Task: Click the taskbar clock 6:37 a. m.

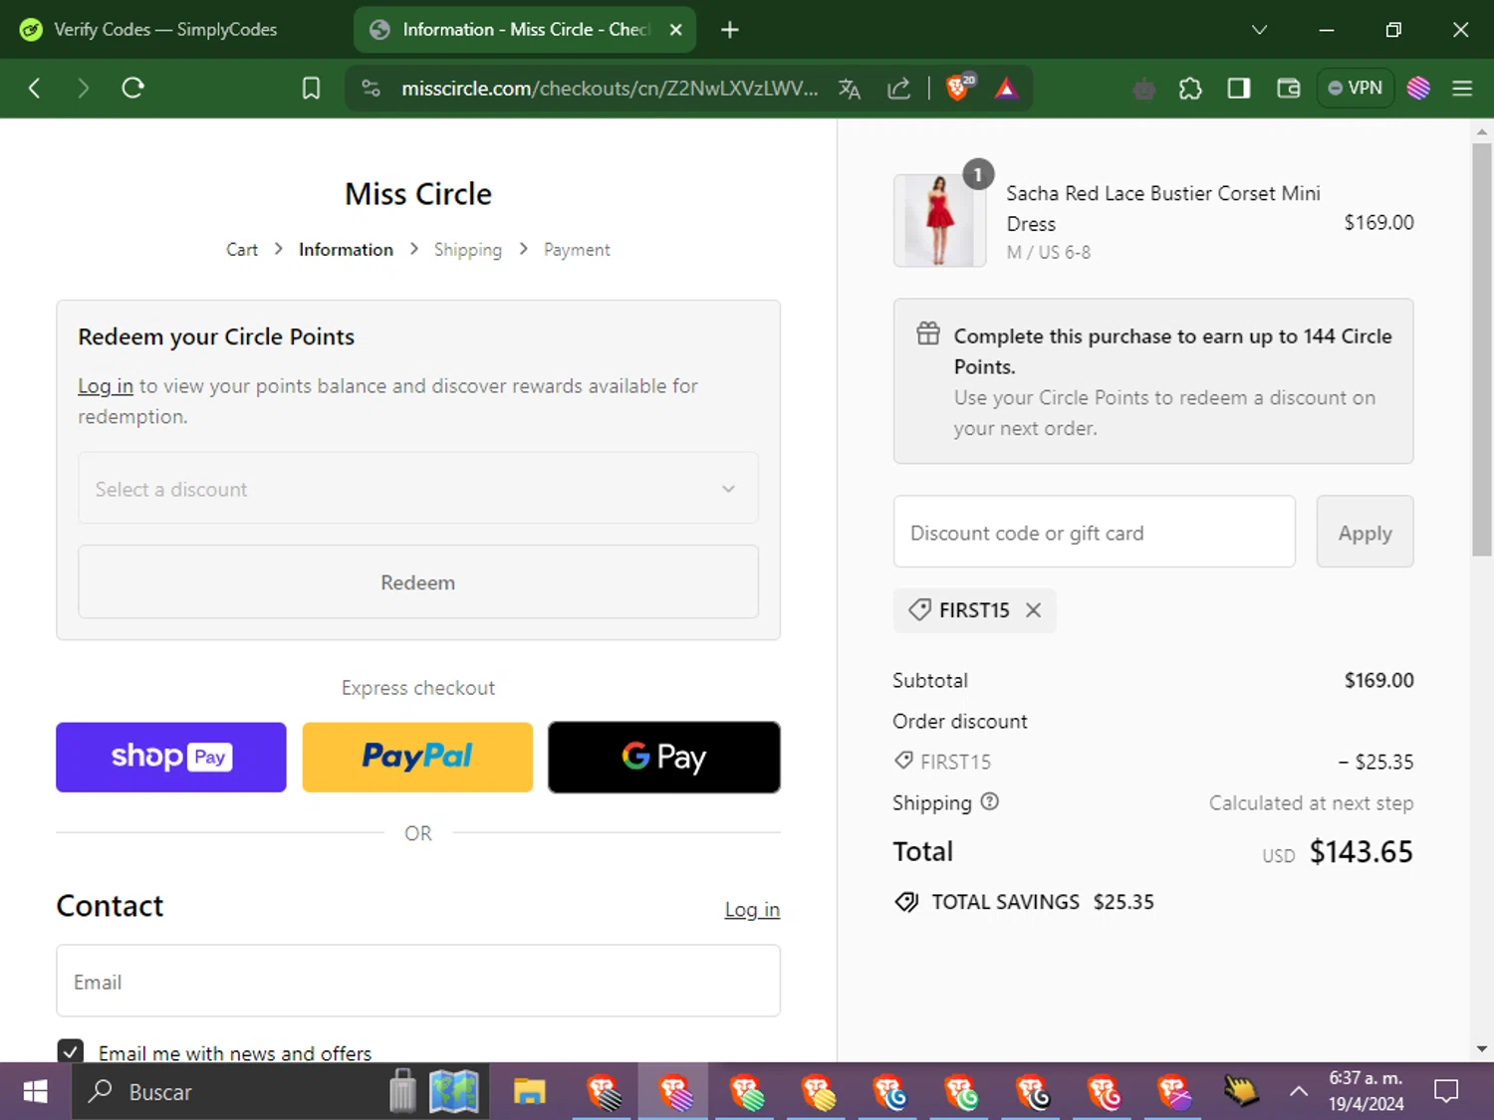Action: tap(1366, 1091)
